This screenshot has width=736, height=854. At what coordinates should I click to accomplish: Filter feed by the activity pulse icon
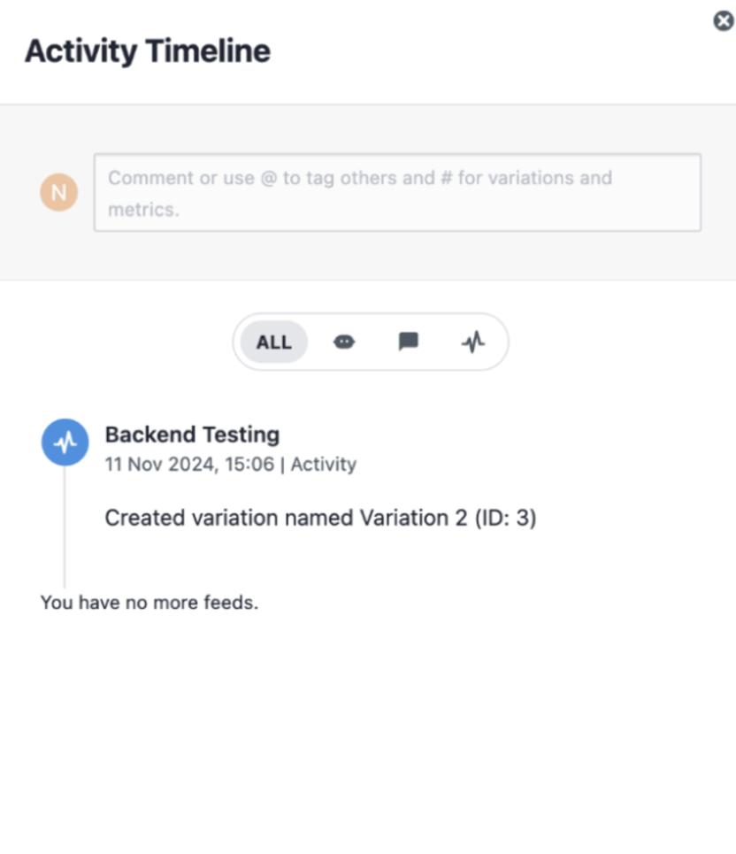[473, 342]
